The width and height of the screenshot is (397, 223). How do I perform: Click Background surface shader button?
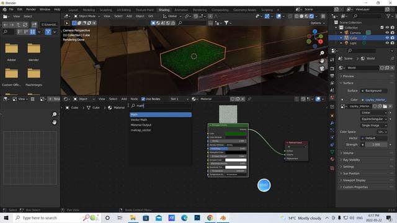[373, 90]
